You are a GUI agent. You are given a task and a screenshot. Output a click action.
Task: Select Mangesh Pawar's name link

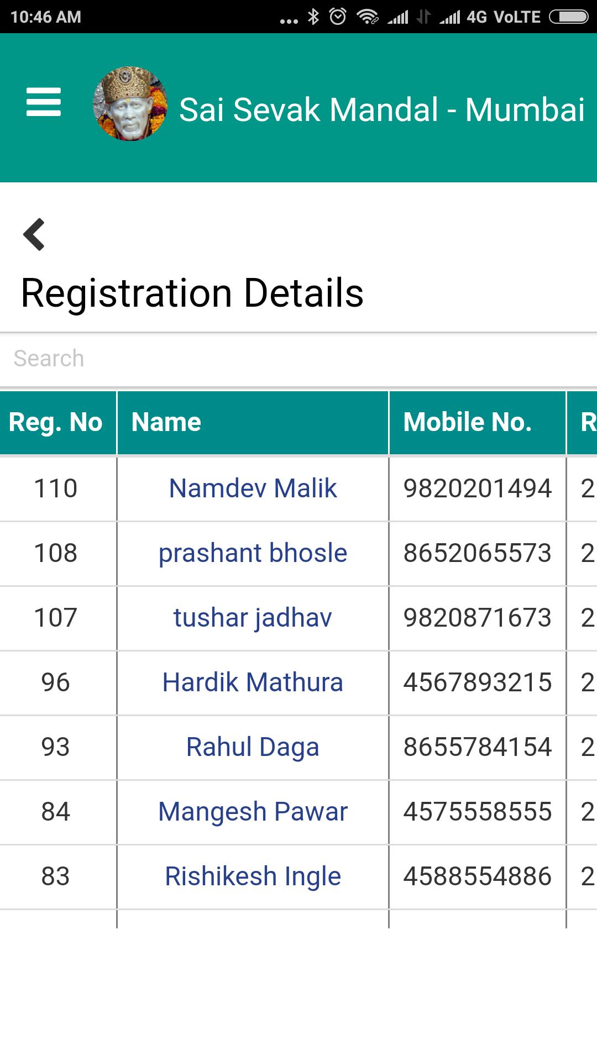[x=253, y=812]
